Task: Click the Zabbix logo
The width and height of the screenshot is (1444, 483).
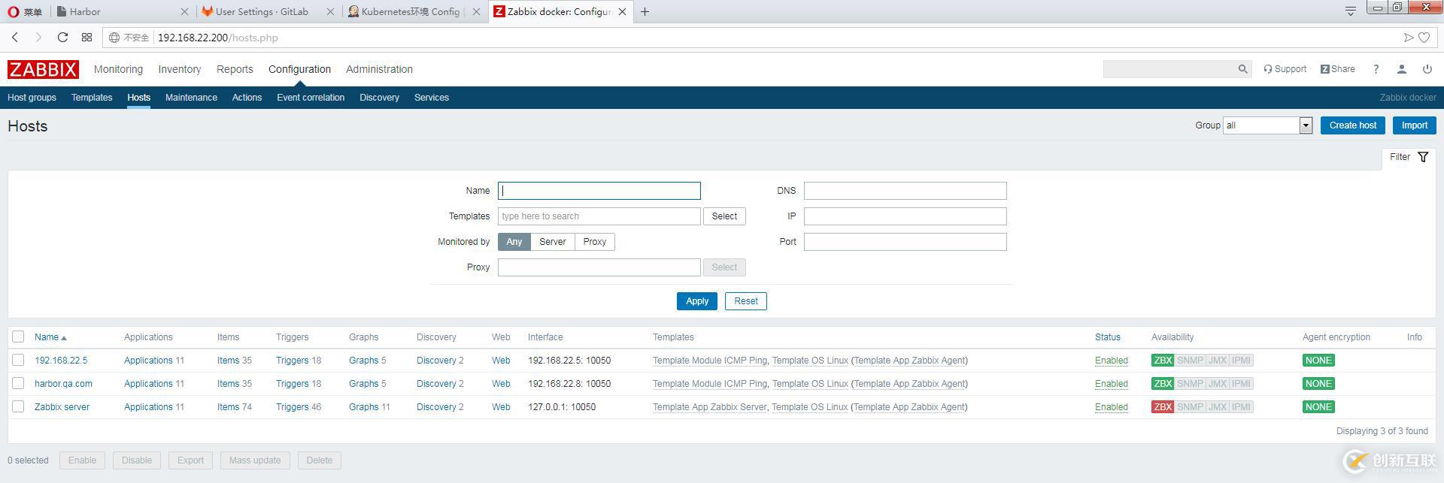Action: (43, 69)
